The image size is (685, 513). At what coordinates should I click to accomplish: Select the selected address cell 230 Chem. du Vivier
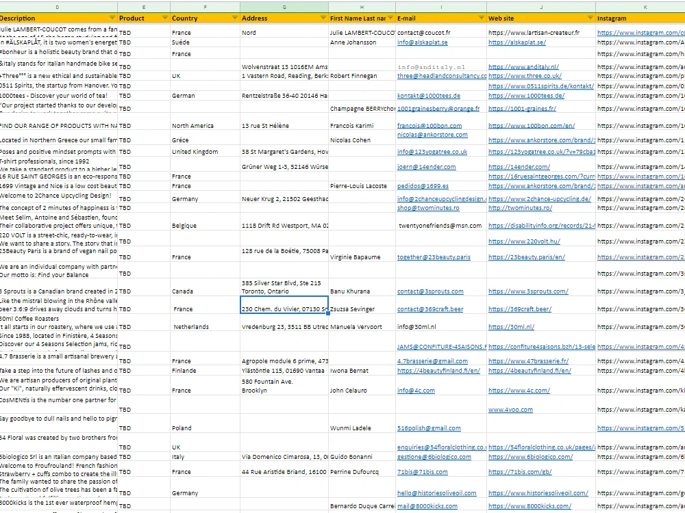(x=284, y=305)
